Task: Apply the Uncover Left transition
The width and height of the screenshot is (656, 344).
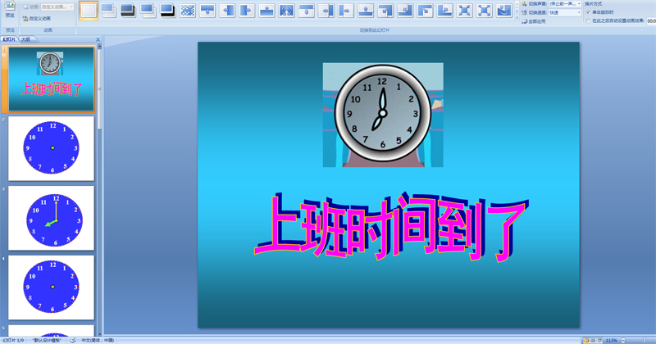Action: (x=326, y=11)
